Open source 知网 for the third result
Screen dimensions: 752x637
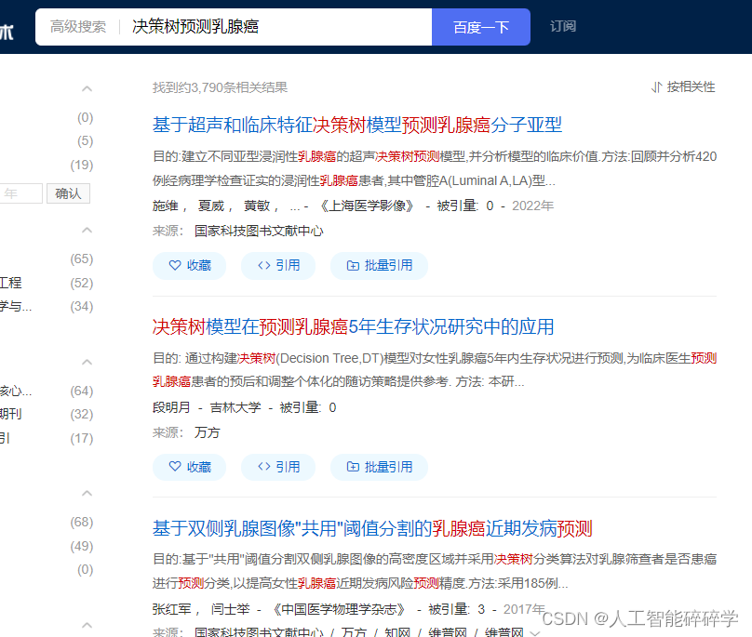(397, 631)
